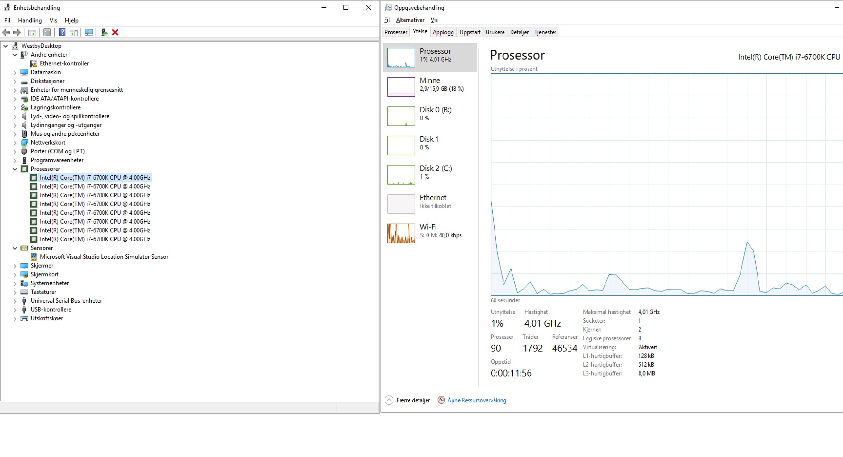Select the Ethernet-kontroller tree item
843x457 pixels.
coord(64,63)
